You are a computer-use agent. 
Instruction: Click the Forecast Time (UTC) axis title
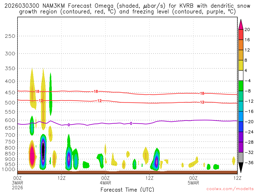[127, 189]
